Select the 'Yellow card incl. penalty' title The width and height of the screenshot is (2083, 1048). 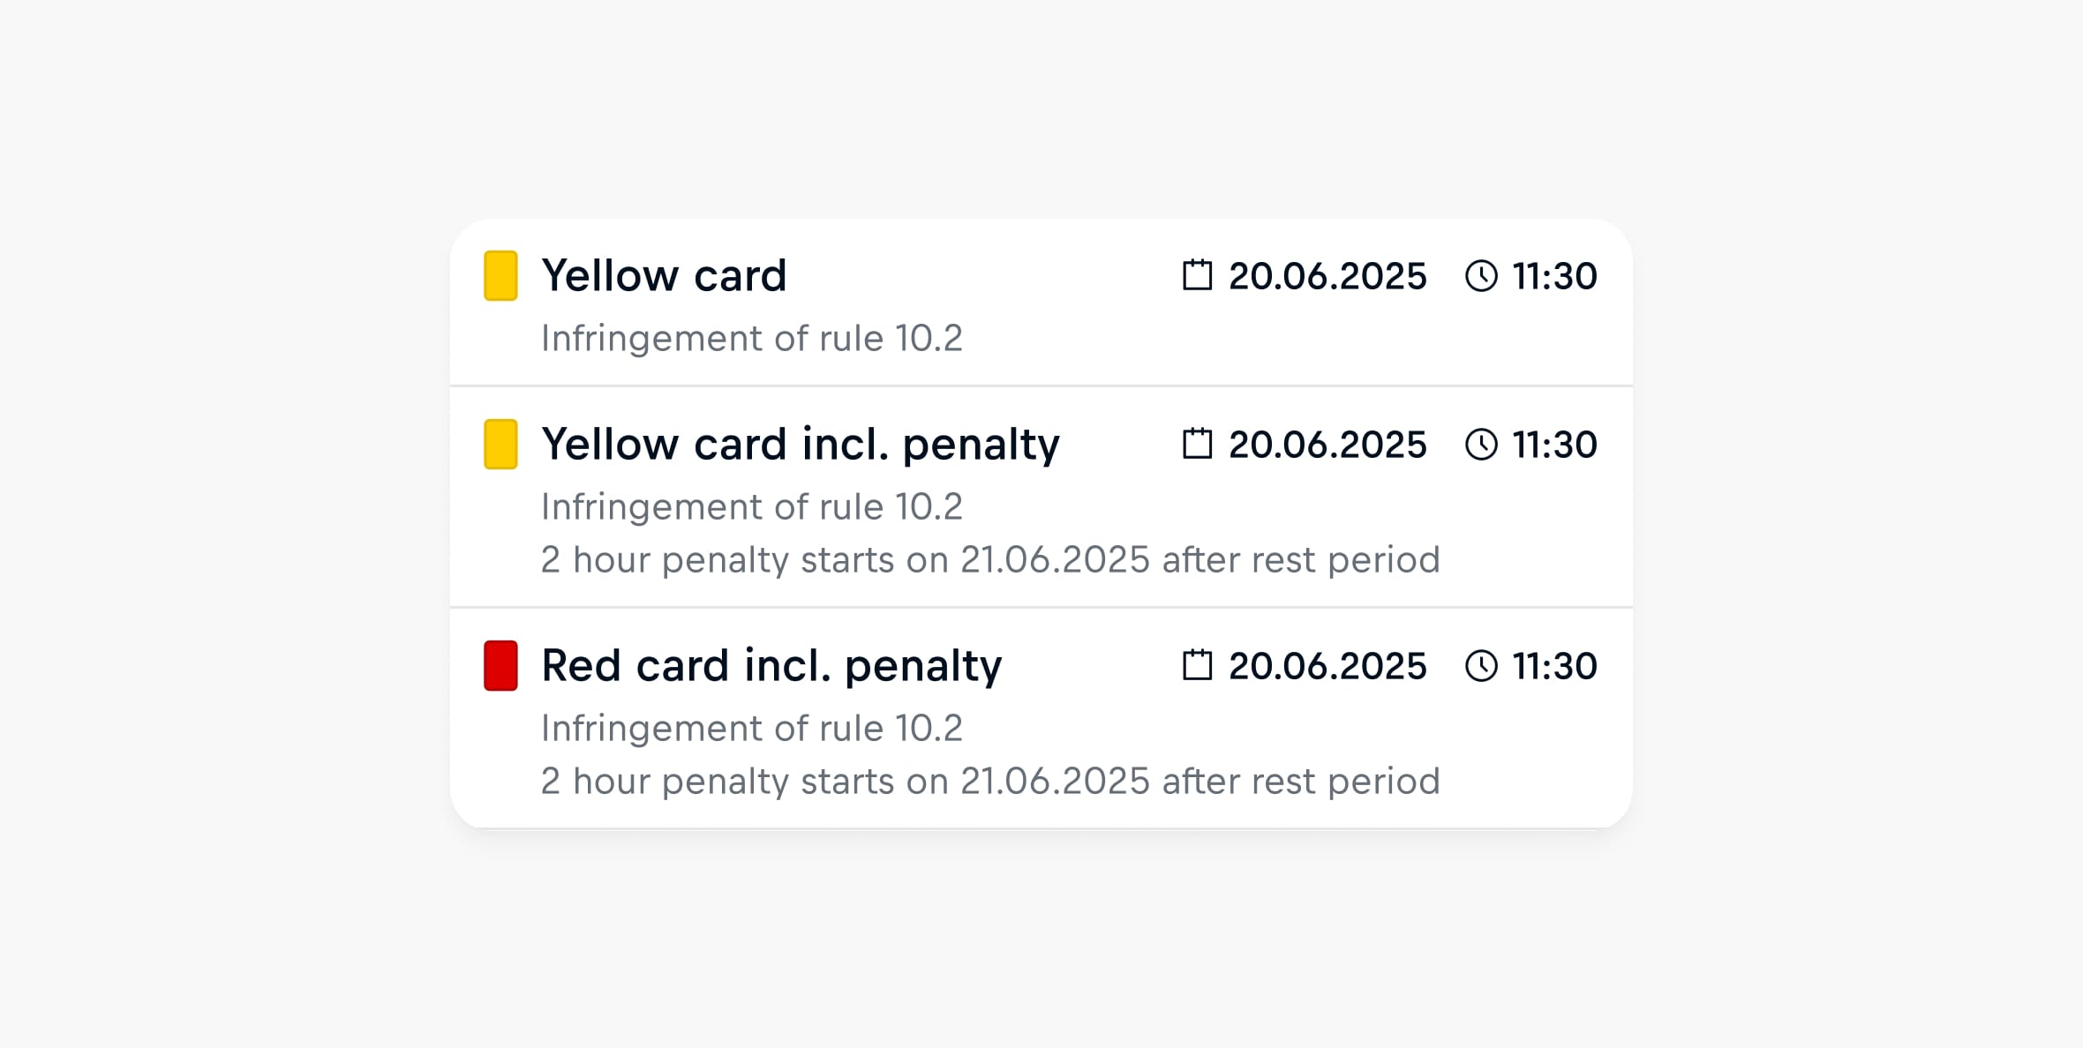[800, 445]
